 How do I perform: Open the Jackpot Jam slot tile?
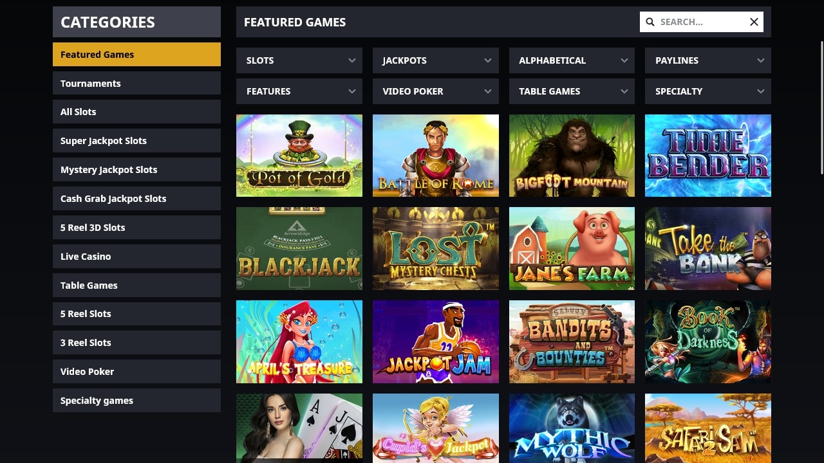436,341
